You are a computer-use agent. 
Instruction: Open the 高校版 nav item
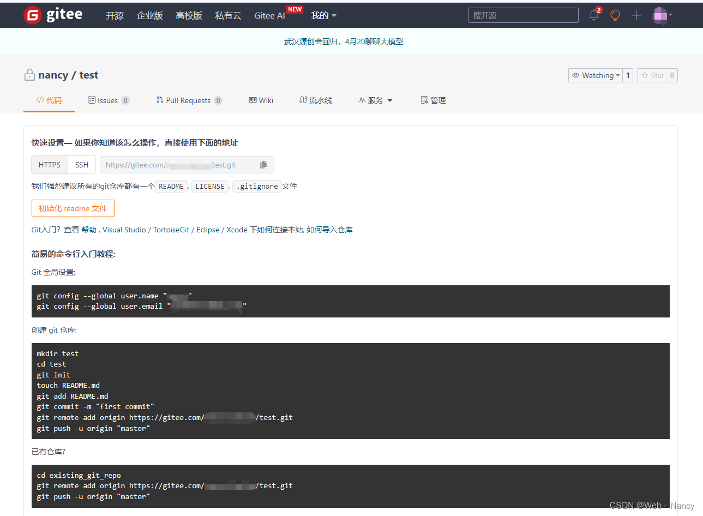click(189, 15)
